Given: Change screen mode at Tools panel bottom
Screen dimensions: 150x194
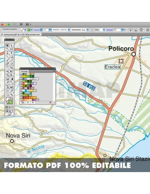Looking at the screenshot, I should [x=10, y=114].
